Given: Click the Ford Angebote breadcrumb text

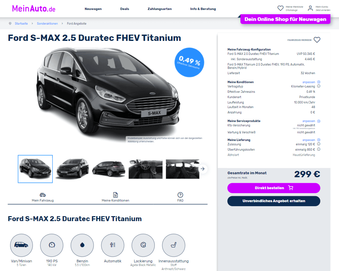Looking at the screenshot, I should tap(77, 24).
